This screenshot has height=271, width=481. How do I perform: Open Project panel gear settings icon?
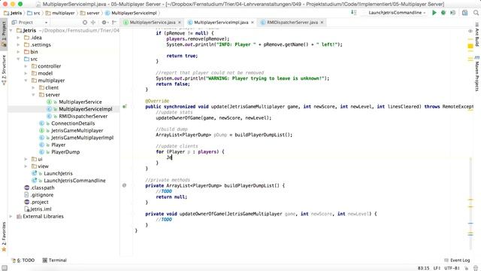coord(104,23)
